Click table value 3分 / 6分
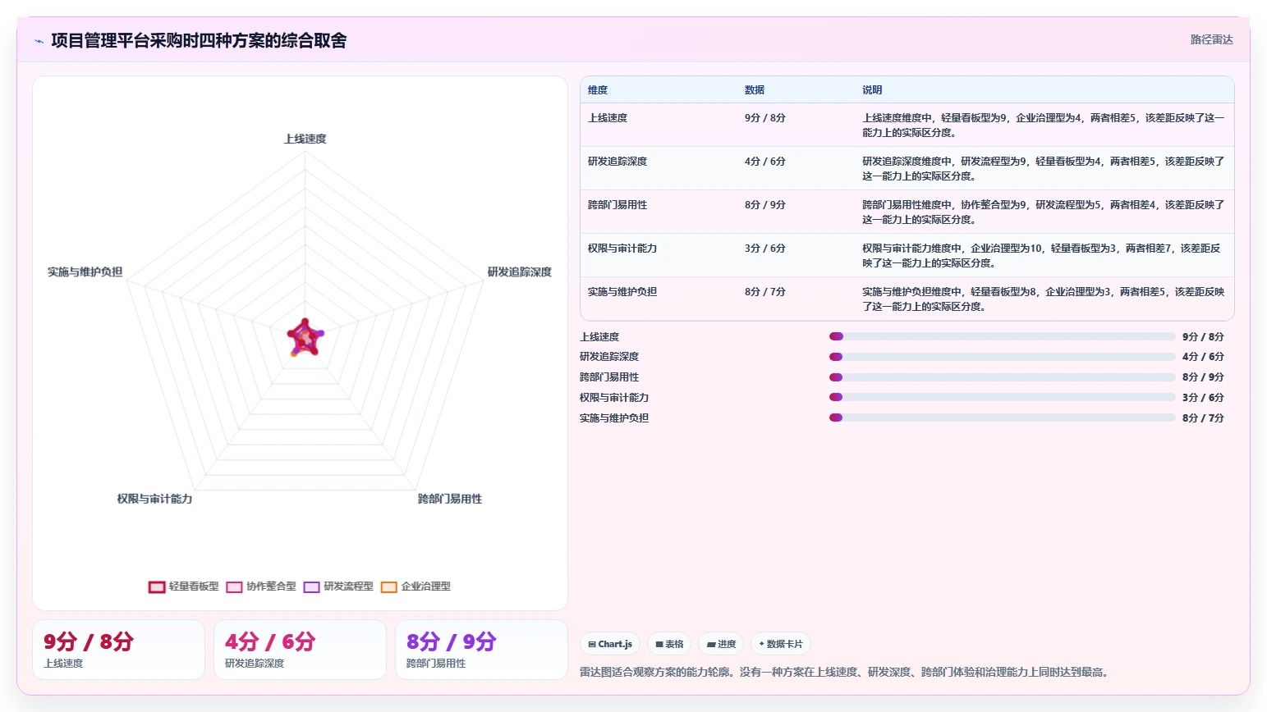The width and height of the screenshot is (1267, 712). point(765,249)
